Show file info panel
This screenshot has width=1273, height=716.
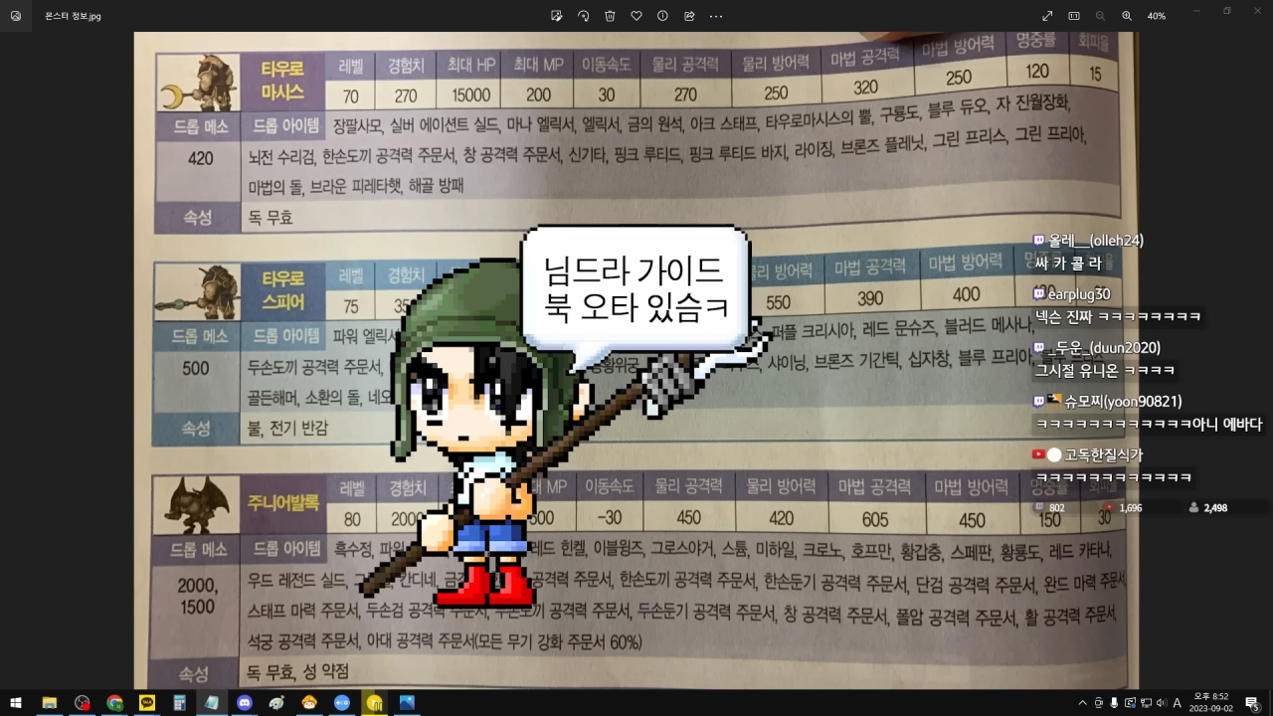pos(662,16)
